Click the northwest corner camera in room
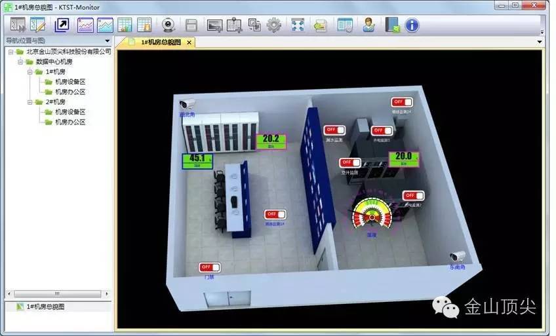Screen dimensions: 556x336 click(189, 105)
